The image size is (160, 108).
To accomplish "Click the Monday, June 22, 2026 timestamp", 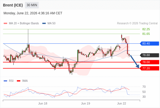I will tap(33, 13).
